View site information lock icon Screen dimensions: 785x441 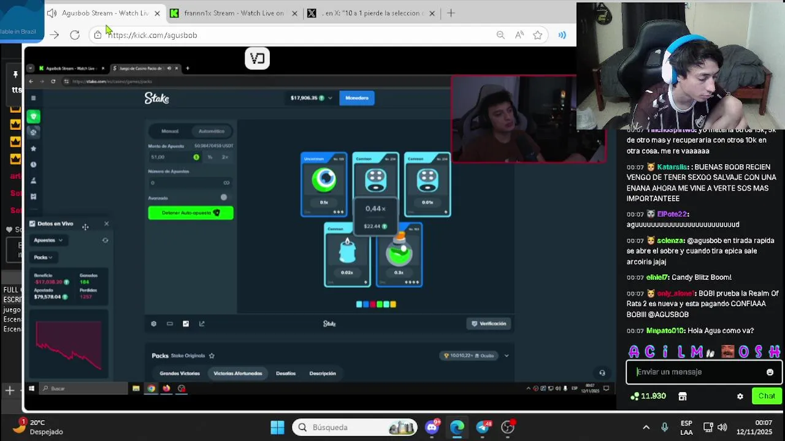(98, 35)
